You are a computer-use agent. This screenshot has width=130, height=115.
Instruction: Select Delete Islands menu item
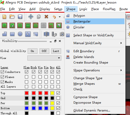tap(95, 57)
